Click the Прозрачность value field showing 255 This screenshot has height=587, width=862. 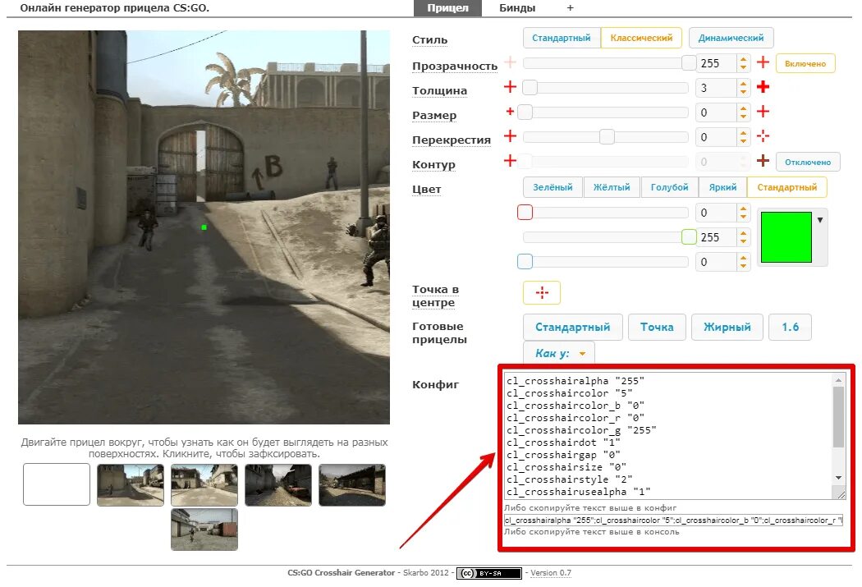716,63
